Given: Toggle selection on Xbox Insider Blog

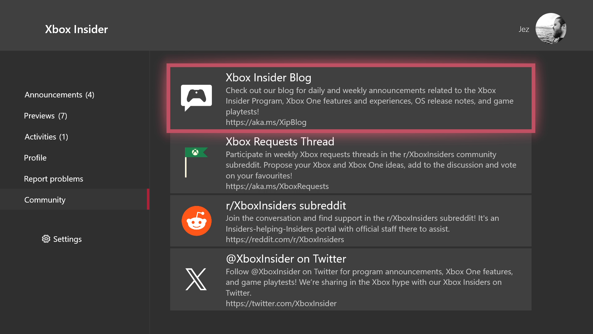Looking at the screenshot, I should click(x=351, y=99).
